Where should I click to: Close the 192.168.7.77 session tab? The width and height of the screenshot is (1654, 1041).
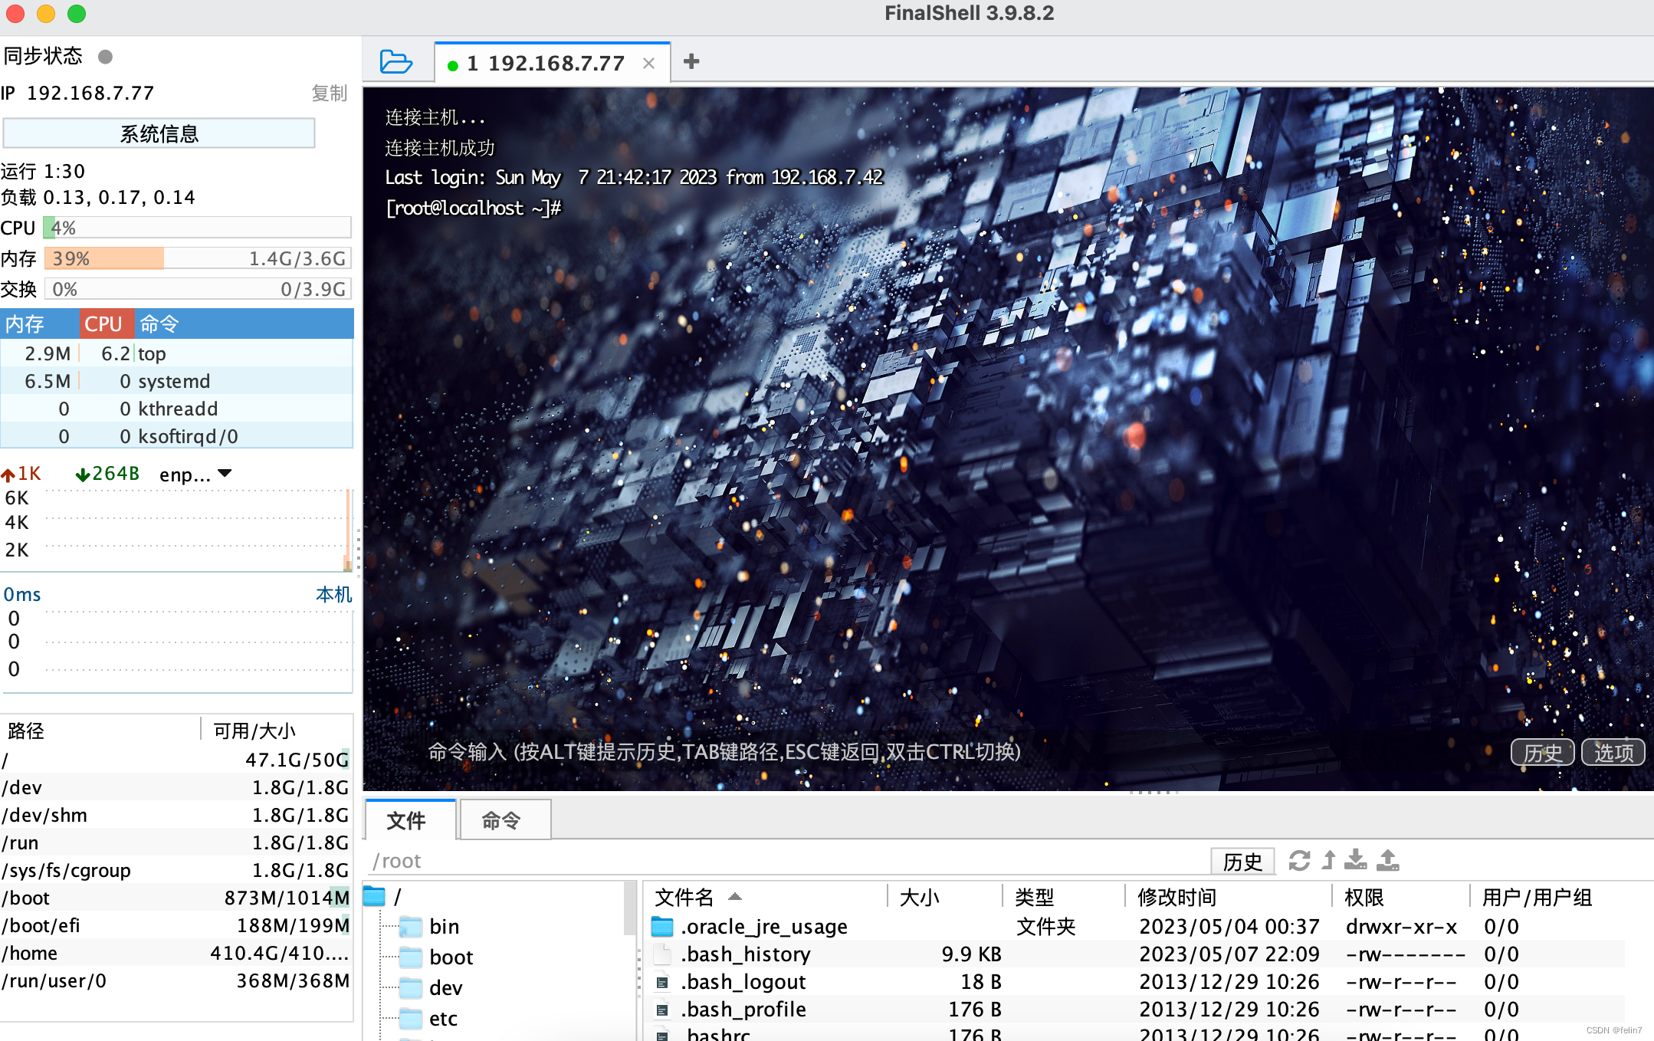[648, 64]
